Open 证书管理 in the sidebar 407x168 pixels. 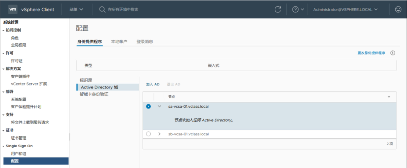18,138
